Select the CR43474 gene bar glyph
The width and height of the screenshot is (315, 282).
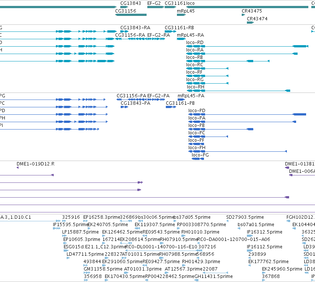(250, 23)
